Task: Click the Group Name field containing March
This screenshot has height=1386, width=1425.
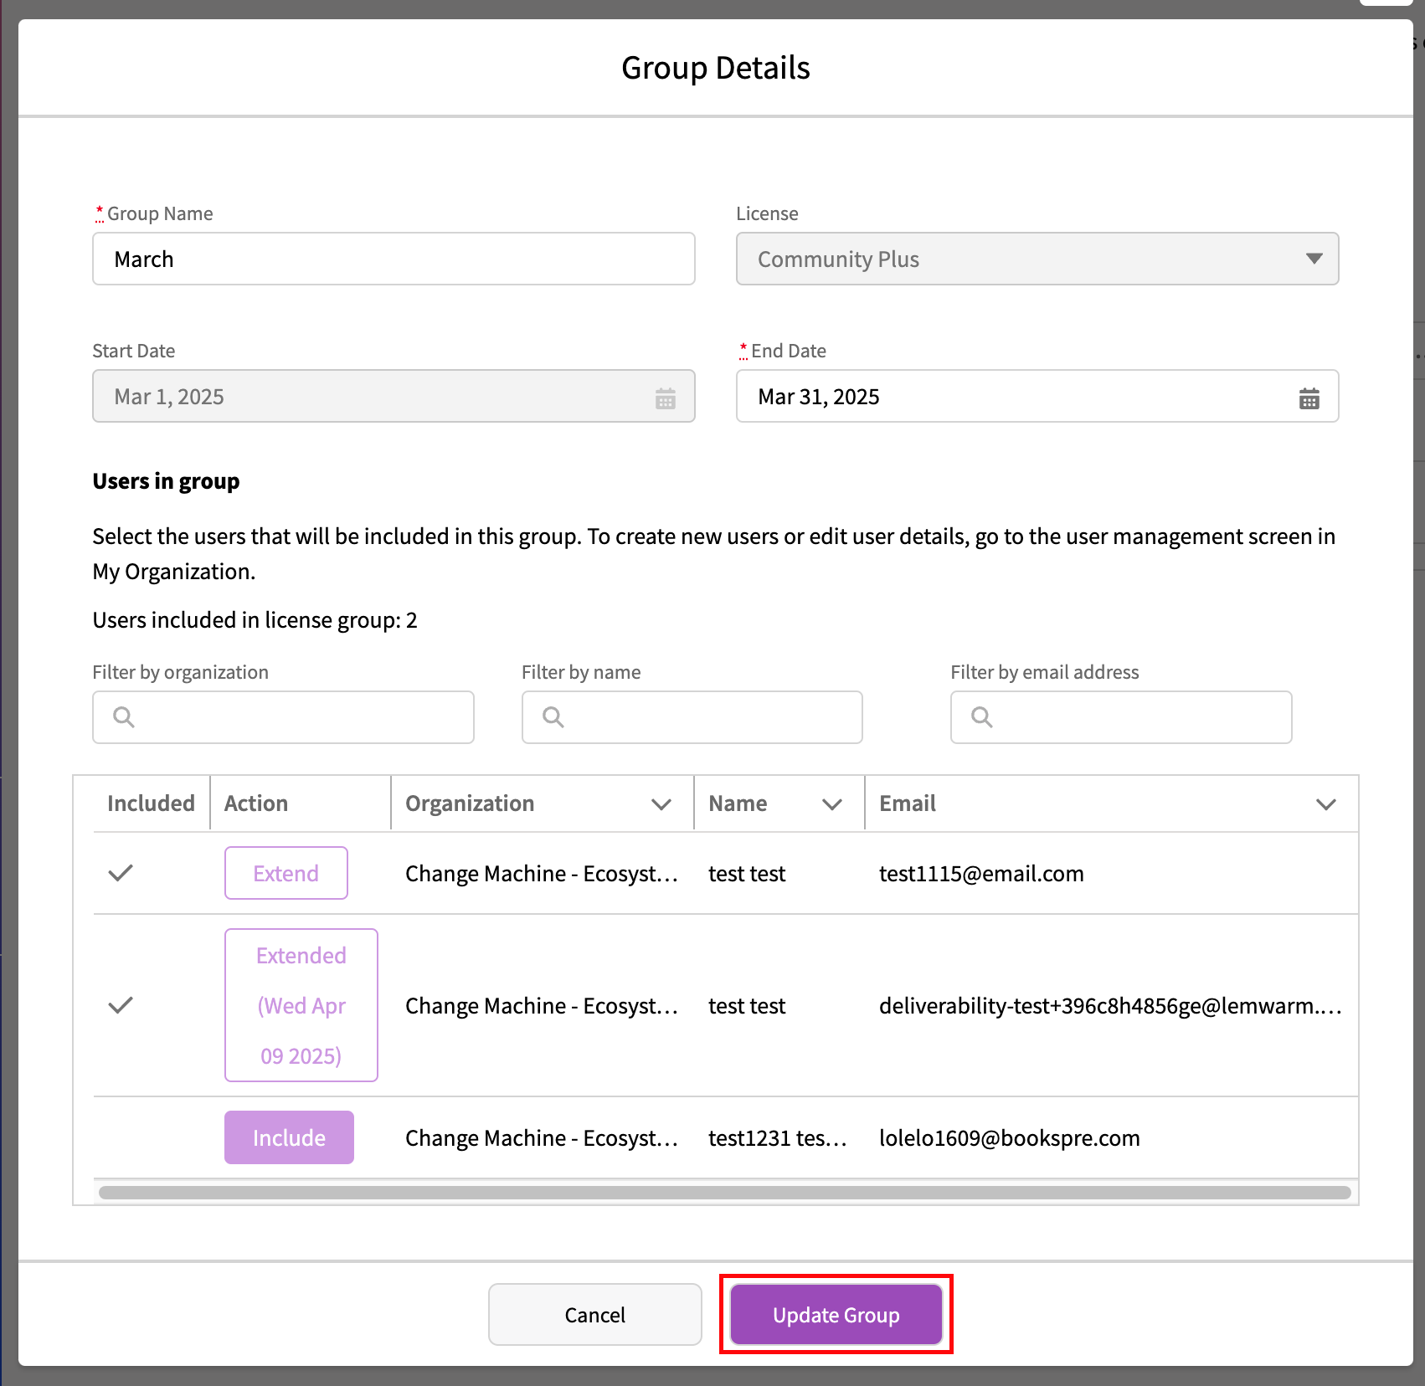Action: [x=394, y=259]
